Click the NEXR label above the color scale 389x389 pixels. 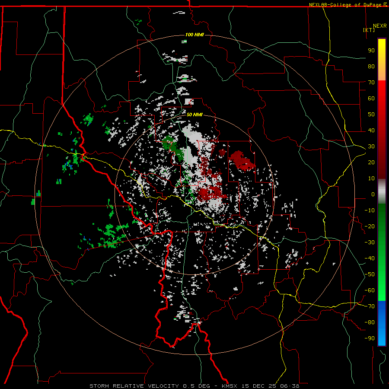(x=380, y=26)
